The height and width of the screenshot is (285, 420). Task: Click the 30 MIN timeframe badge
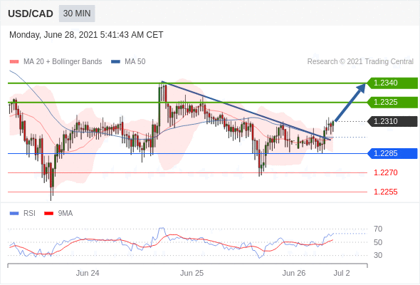(x=77, y=14)
